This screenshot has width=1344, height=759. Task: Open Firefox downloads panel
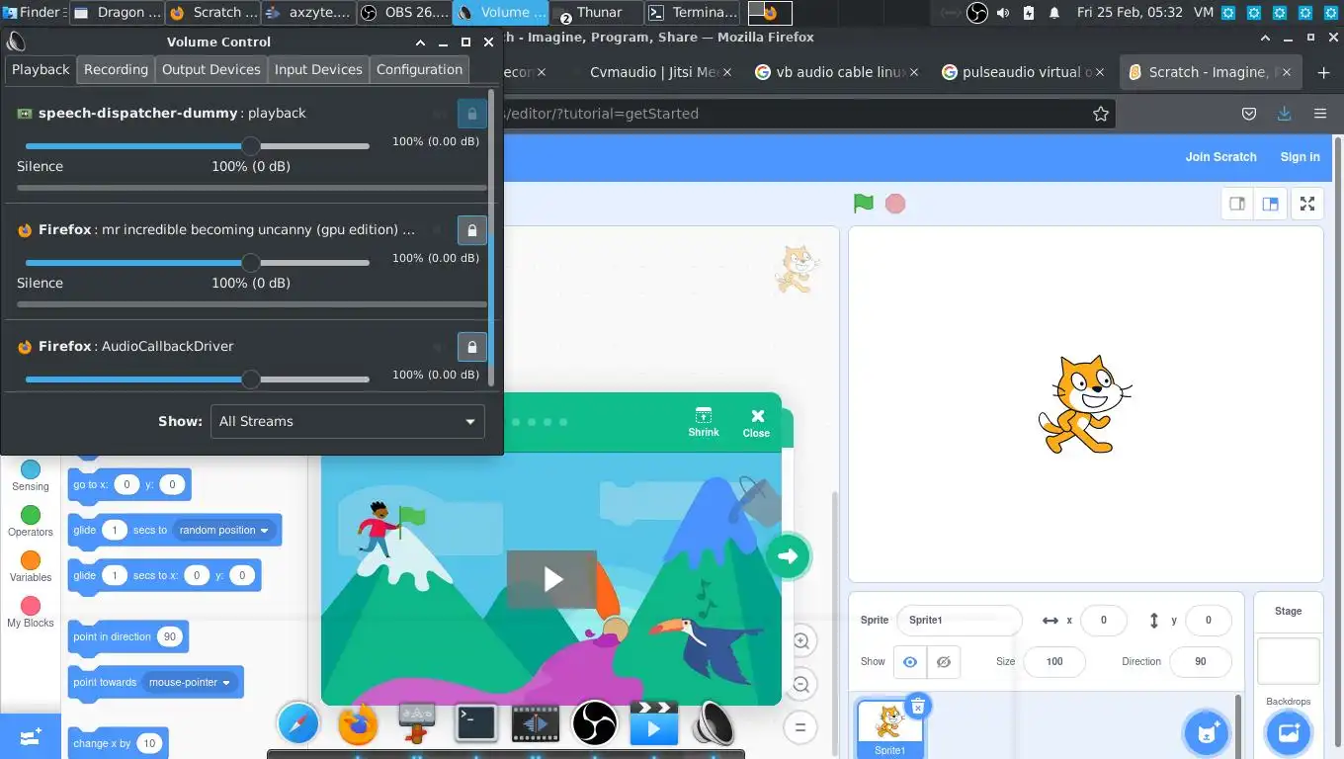[x=1284, y=114]
